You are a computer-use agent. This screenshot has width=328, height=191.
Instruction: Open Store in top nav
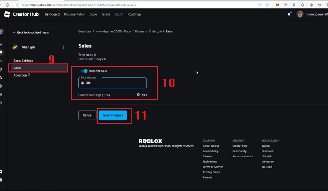93,14
